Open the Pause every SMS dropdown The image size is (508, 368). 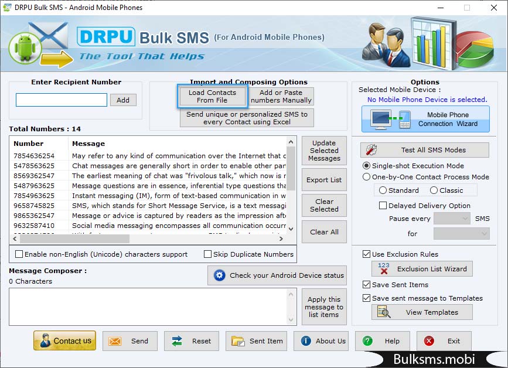tap(452, 219)
